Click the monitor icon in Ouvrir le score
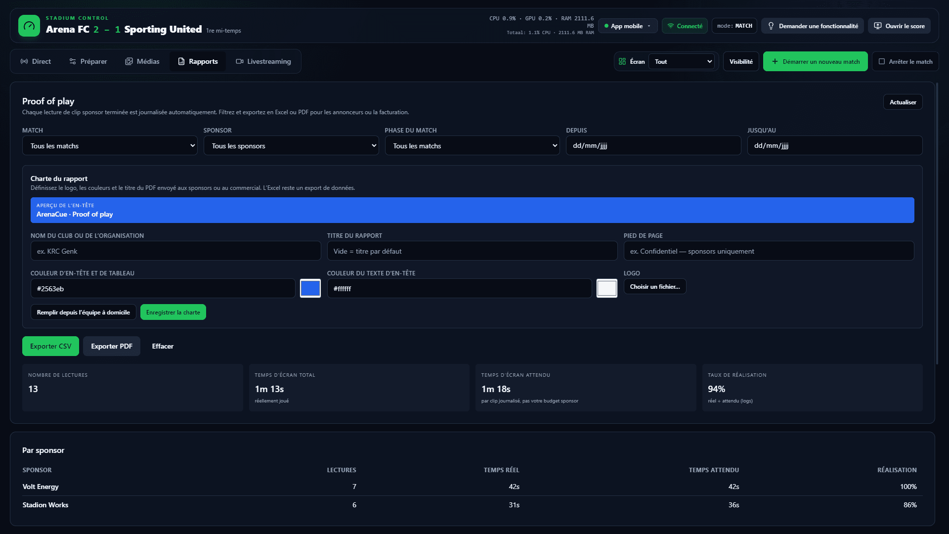Viewport: 949px width, 534px height. 878,26
